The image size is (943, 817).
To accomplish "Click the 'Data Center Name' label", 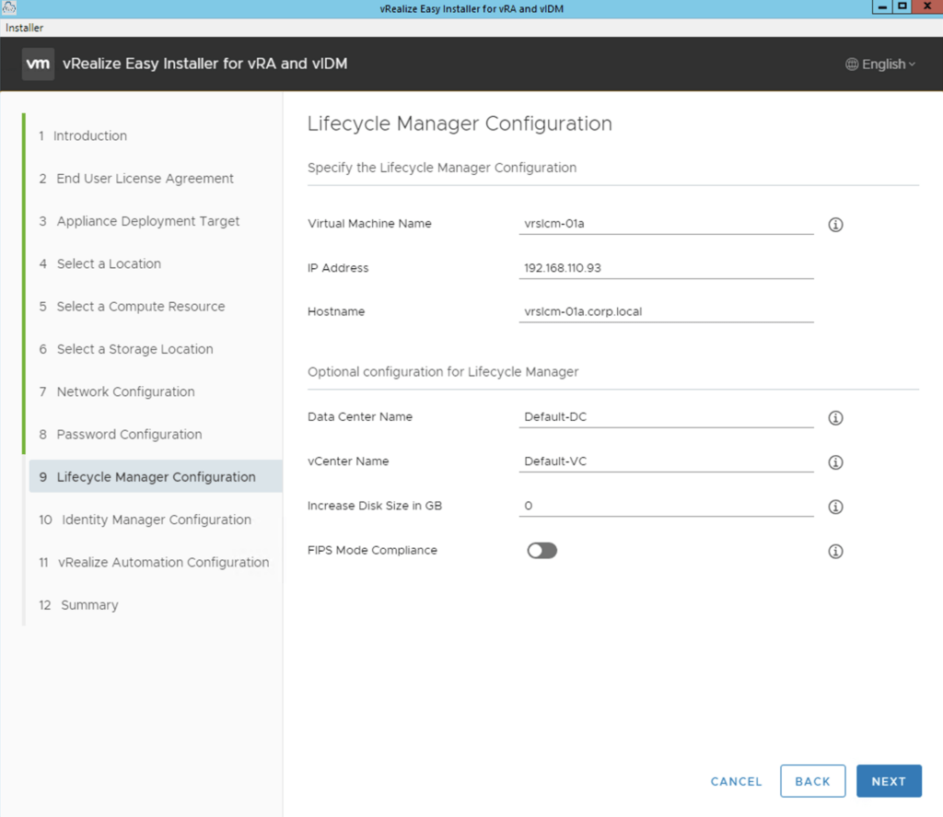I will pos(360,417).
